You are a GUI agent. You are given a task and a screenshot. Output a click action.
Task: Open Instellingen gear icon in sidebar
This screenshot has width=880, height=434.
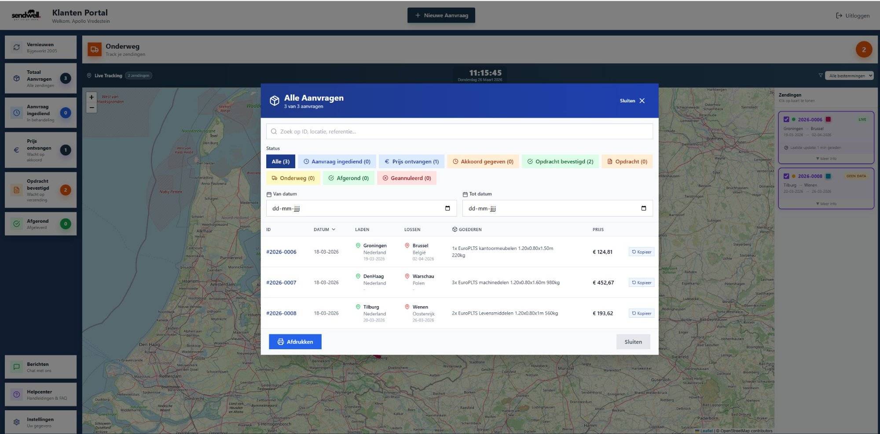17,422
